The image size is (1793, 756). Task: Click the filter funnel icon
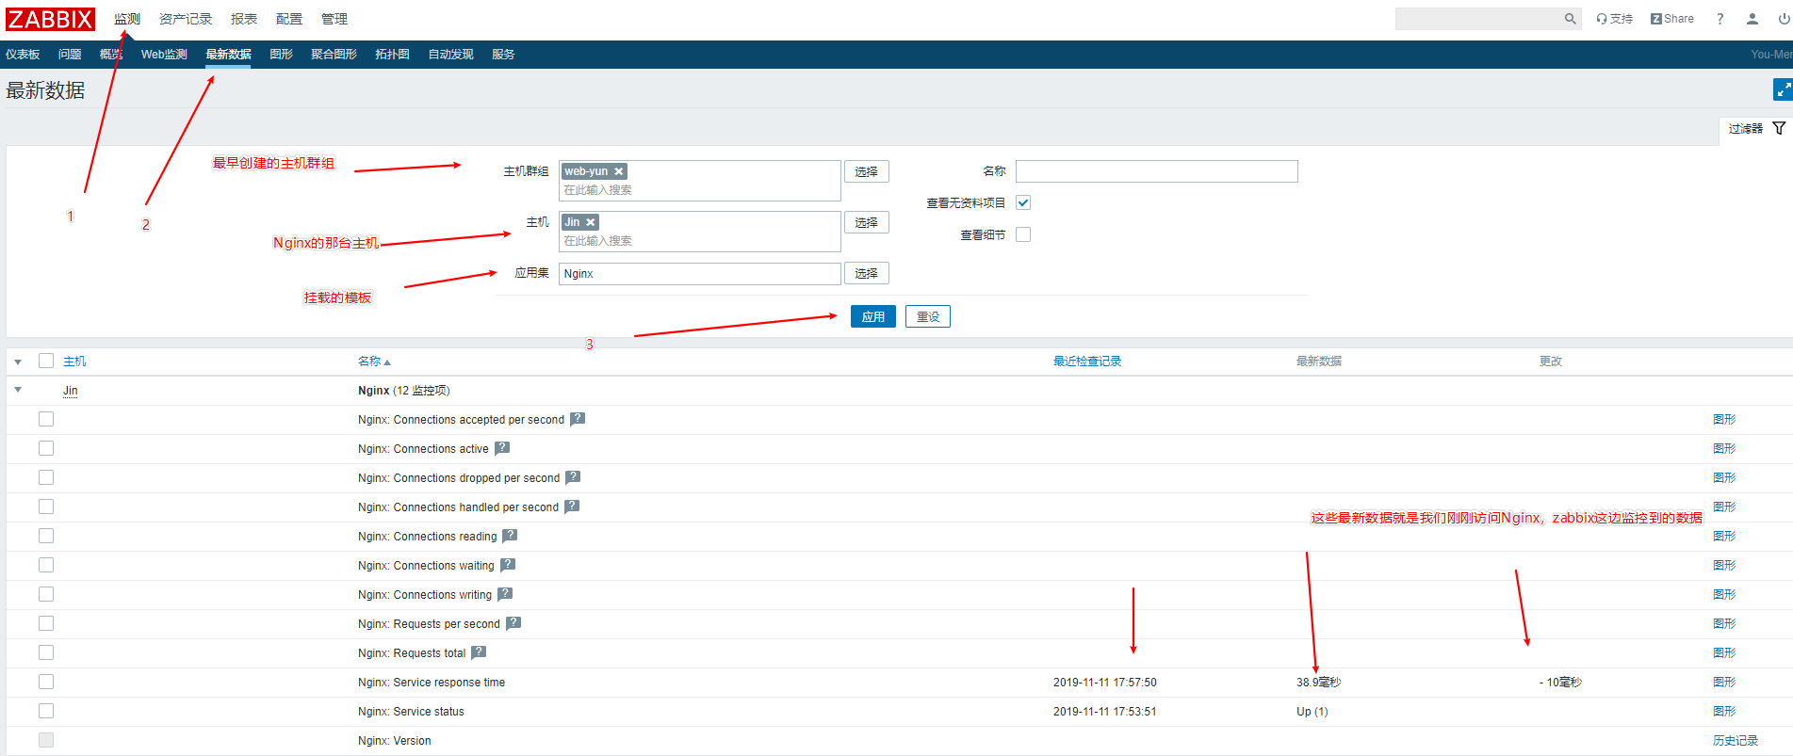[x=1779, y=128]
